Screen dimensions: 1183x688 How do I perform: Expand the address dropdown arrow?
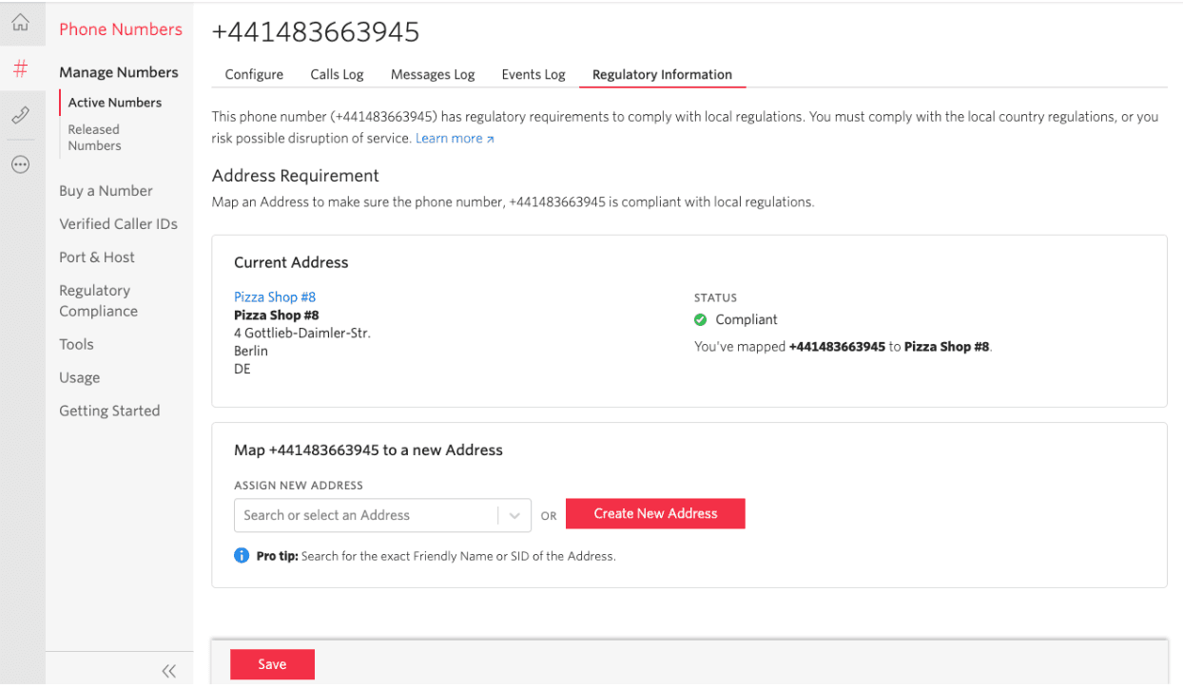pos(514,516)
